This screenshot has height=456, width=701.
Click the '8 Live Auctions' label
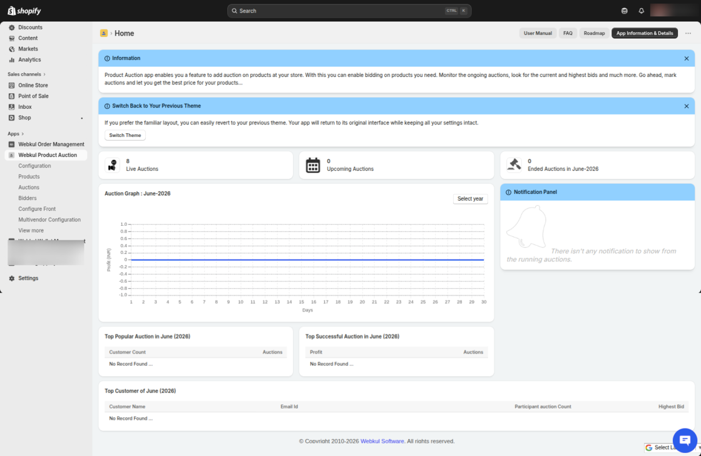(142, 165)
